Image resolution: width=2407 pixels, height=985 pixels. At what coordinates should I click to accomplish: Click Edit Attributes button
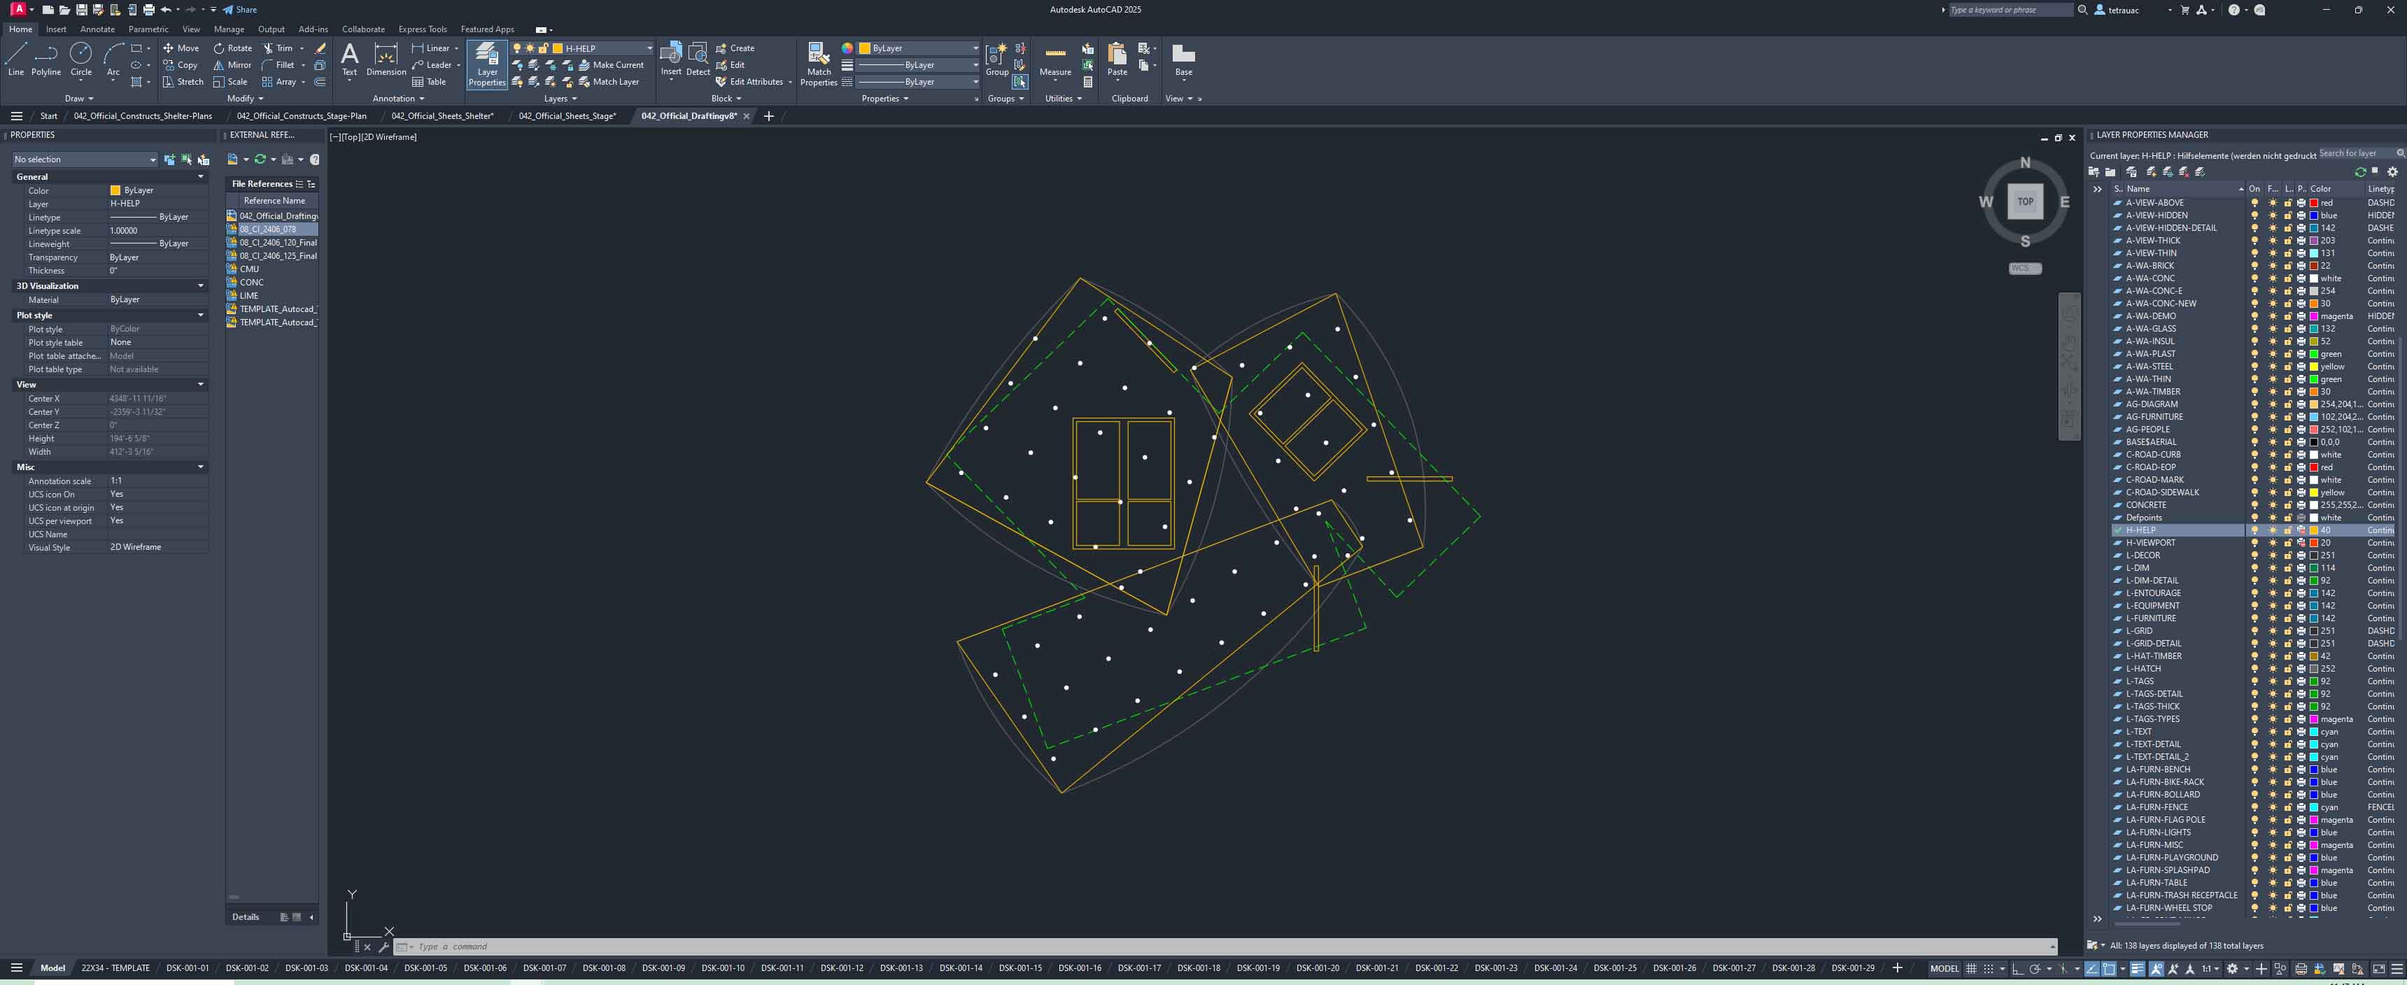[x=749, y=81]
